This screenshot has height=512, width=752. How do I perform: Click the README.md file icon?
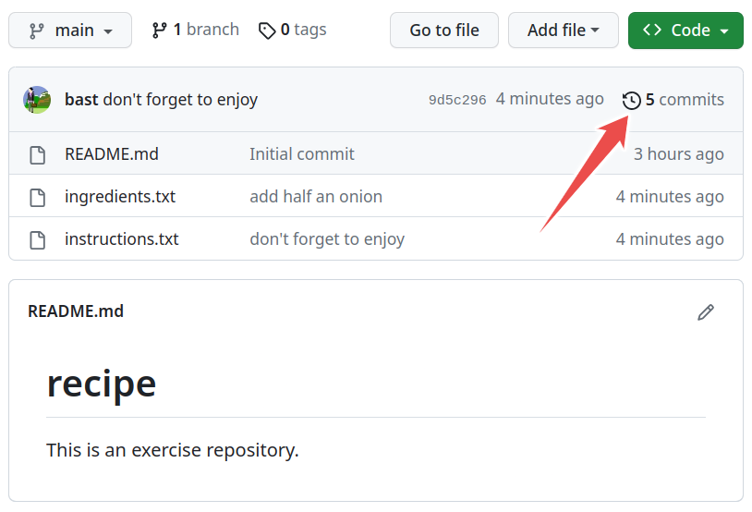pyautogui.click(x=37, y=155)
